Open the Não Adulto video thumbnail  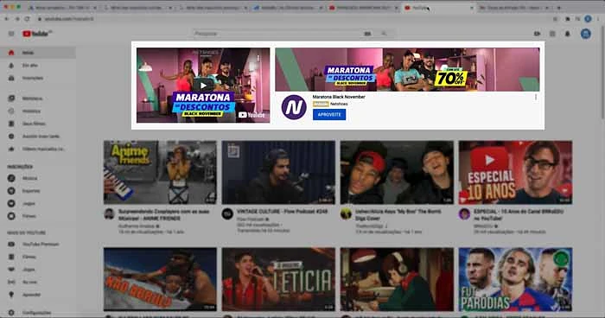160,279
